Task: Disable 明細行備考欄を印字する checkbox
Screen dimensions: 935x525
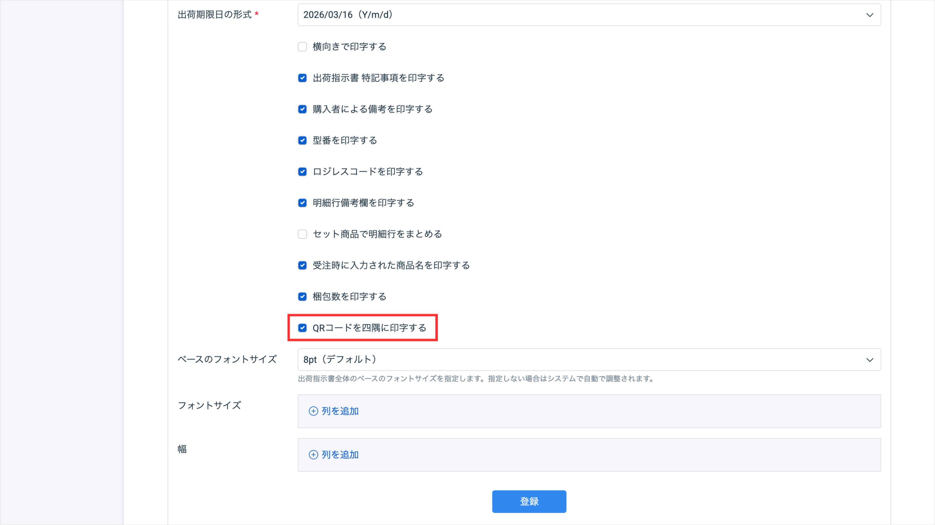Action: pyautogui.click(x=302, y=203)
